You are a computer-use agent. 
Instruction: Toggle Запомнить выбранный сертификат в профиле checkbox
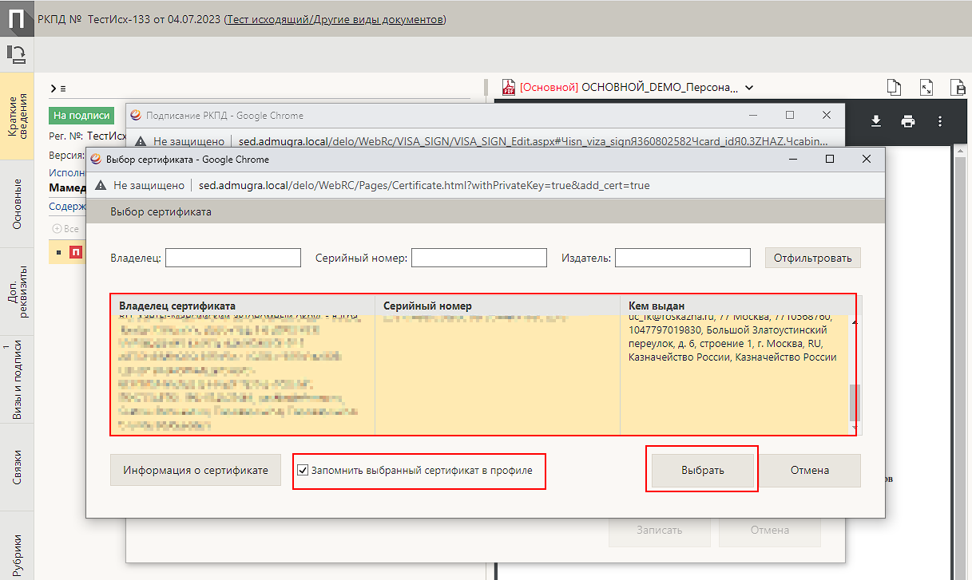[x=303, y=470]
